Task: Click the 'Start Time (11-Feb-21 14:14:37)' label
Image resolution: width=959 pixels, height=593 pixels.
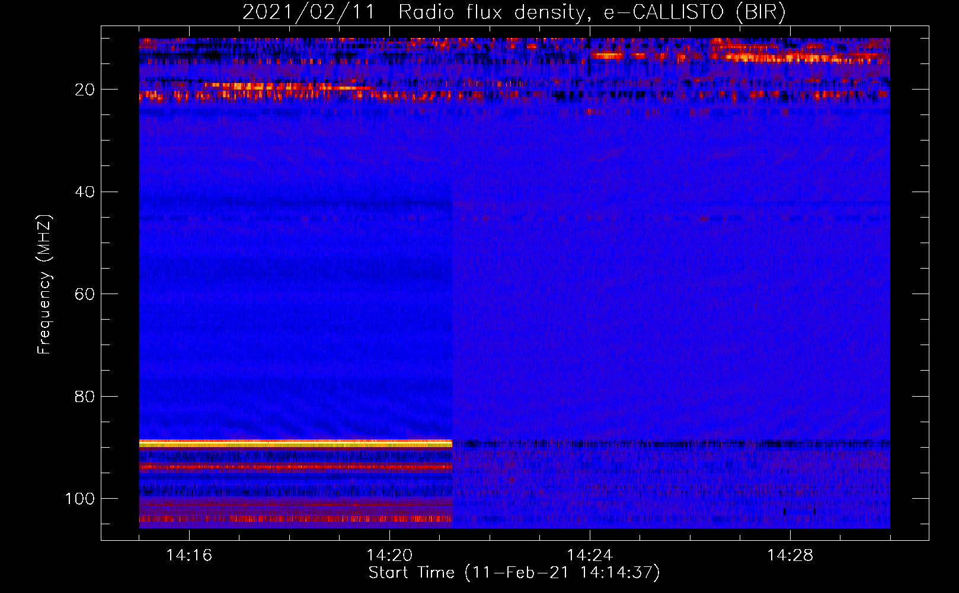Action: 514,573
